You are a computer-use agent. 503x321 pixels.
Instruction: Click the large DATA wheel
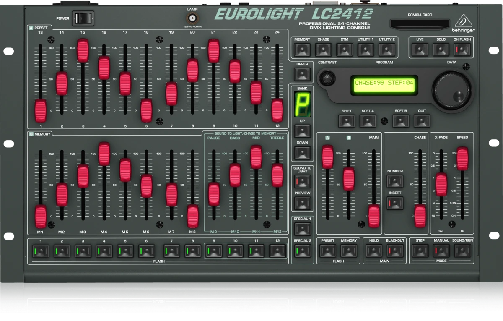click(452, 91)
